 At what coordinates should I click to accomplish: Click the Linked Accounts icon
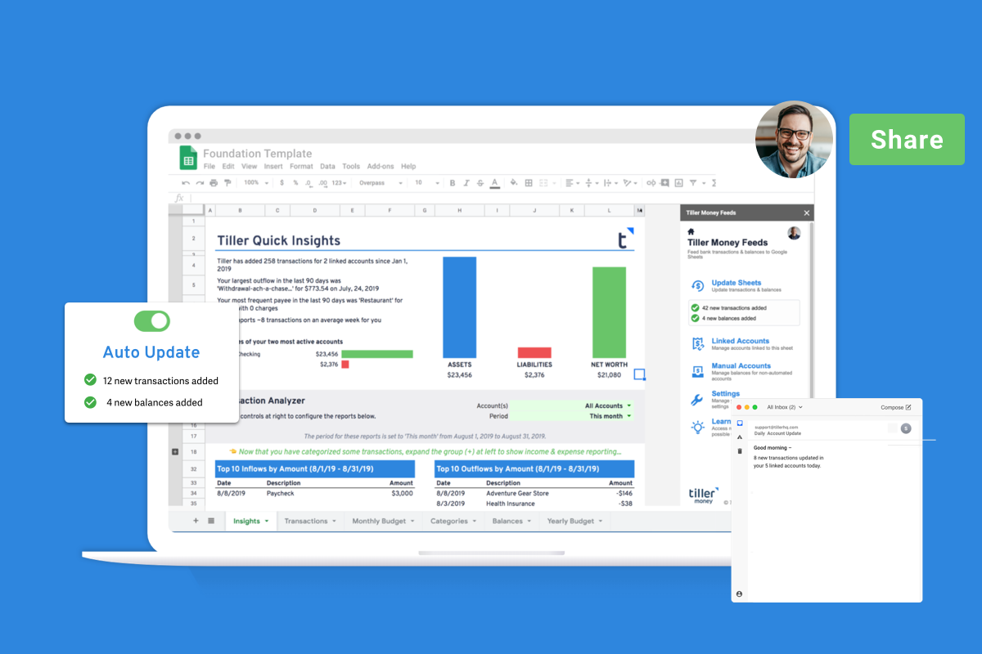(697, 343)
